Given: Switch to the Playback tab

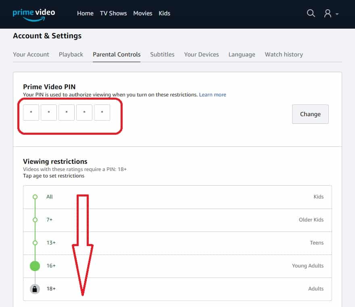Looking at the screenshot, I should click(x=71, y=54).
